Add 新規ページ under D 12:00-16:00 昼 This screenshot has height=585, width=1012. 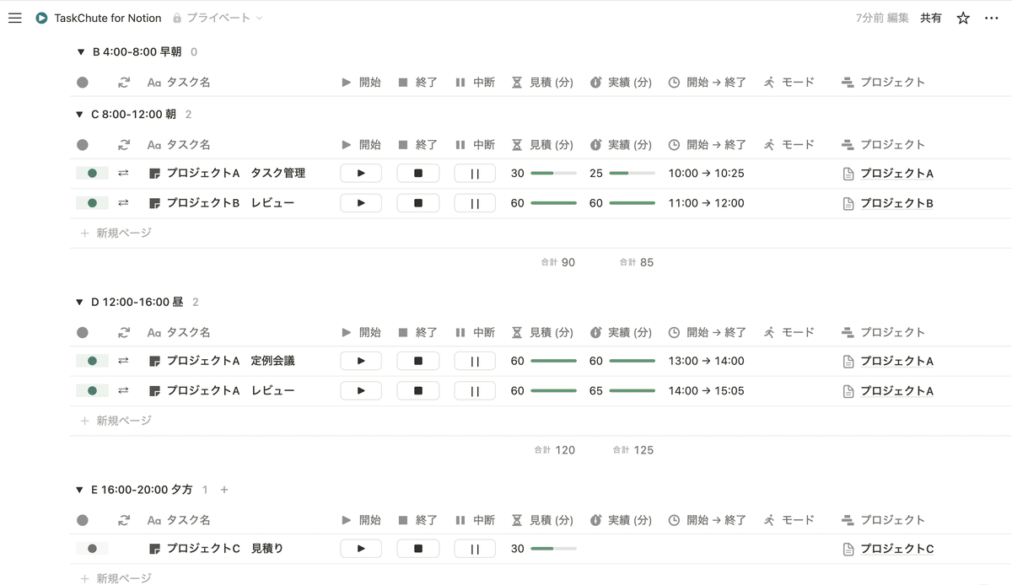pos(116,421)
